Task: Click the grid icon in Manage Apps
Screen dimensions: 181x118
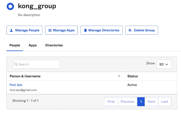Action: [50, 30]
